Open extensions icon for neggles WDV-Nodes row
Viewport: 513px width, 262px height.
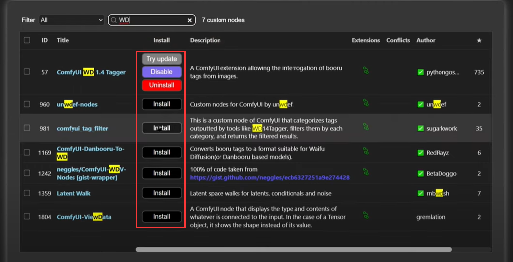[x=366, y=171]
